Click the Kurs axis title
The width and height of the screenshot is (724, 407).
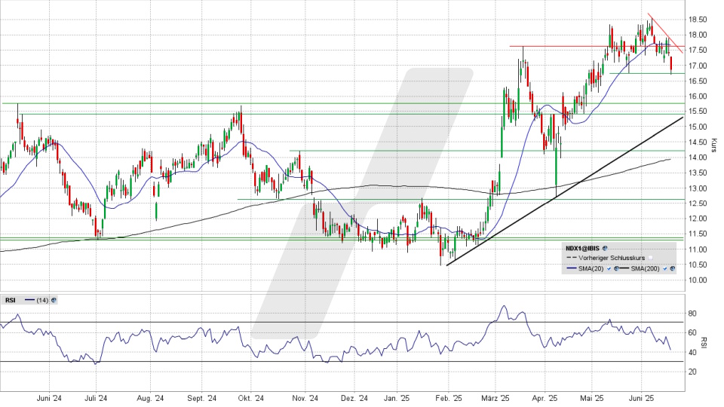(x=714, y=145)
